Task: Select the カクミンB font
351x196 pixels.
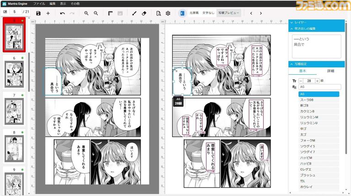Action: 319,111
